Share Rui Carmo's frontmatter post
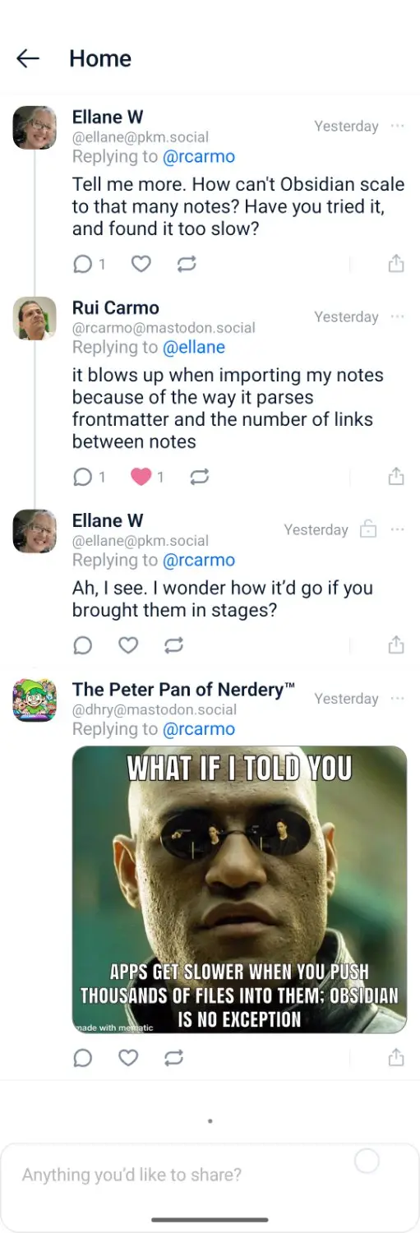This screenshot has width=420, height=1233. coord(396,476)
